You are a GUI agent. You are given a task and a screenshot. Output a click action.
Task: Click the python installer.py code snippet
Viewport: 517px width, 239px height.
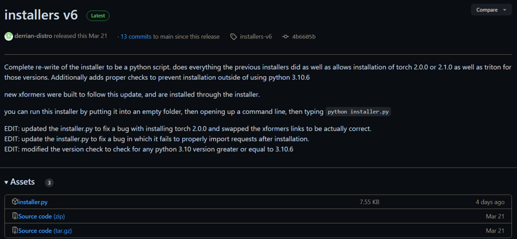coord(359,112)
